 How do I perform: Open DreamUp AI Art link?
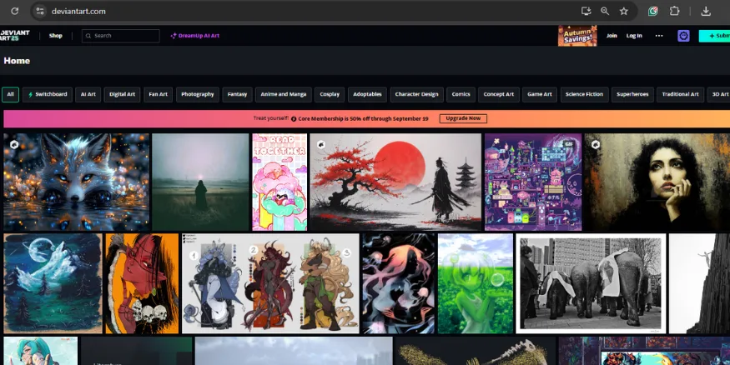[x=194, y=36]
